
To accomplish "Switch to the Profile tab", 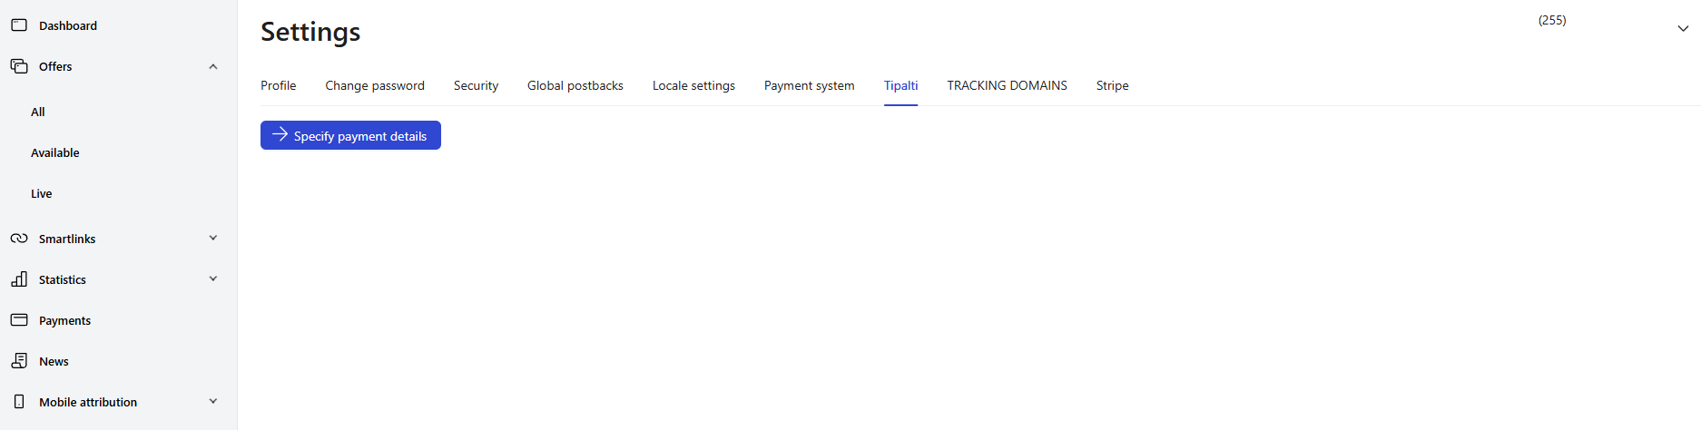I will [279, 85].
